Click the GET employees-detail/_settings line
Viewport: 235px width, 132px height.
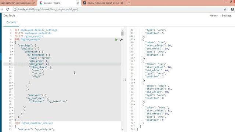36,30
